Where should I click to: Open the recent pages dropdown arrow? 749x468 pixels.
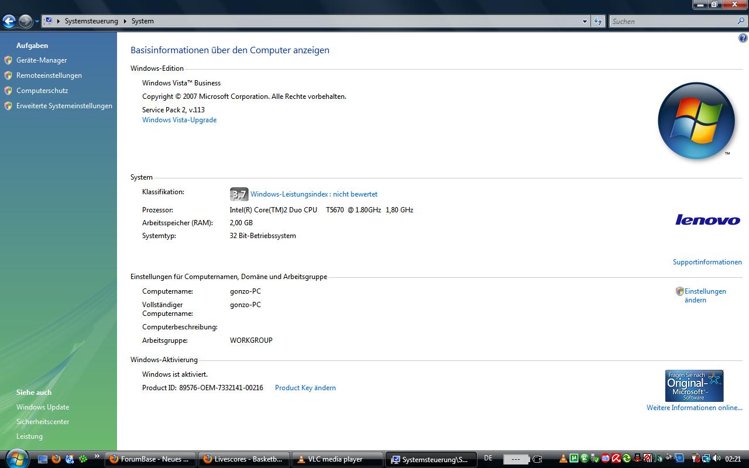[x=37, y=22]
